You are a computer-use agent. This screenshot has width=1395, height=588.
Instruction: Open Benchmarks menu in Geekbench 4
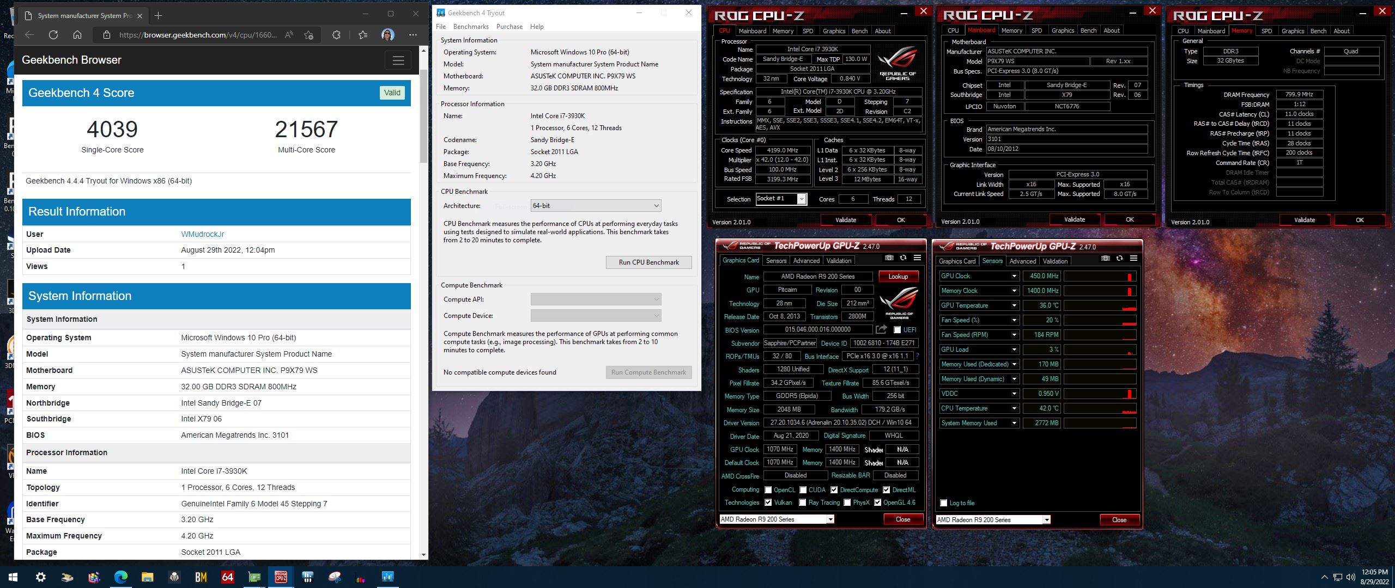click(471, 27)
